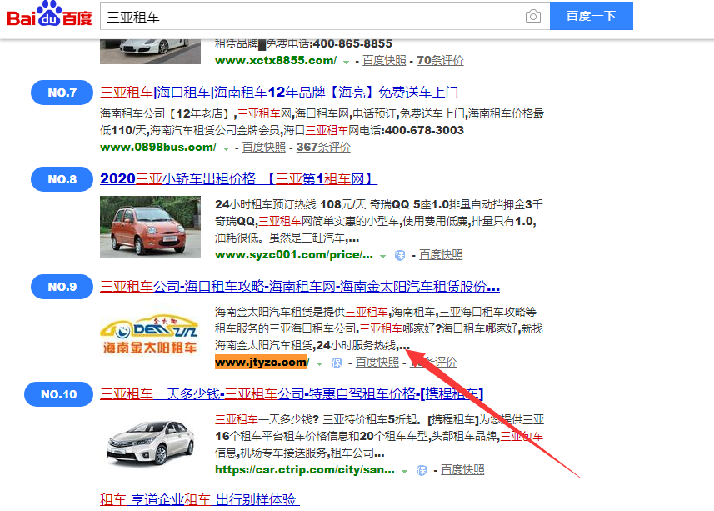Click the snippet line starting 海南租车公司【12年老店】
The image size is (714, 511).
click(322, 113)
